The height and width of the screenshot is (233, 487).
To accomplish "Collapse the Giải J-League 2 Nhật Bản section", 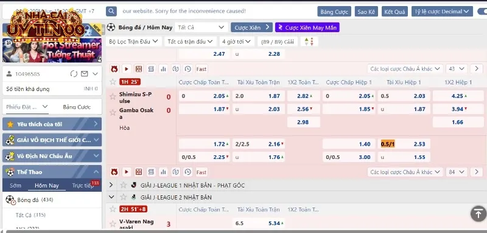I will point(111,197).
